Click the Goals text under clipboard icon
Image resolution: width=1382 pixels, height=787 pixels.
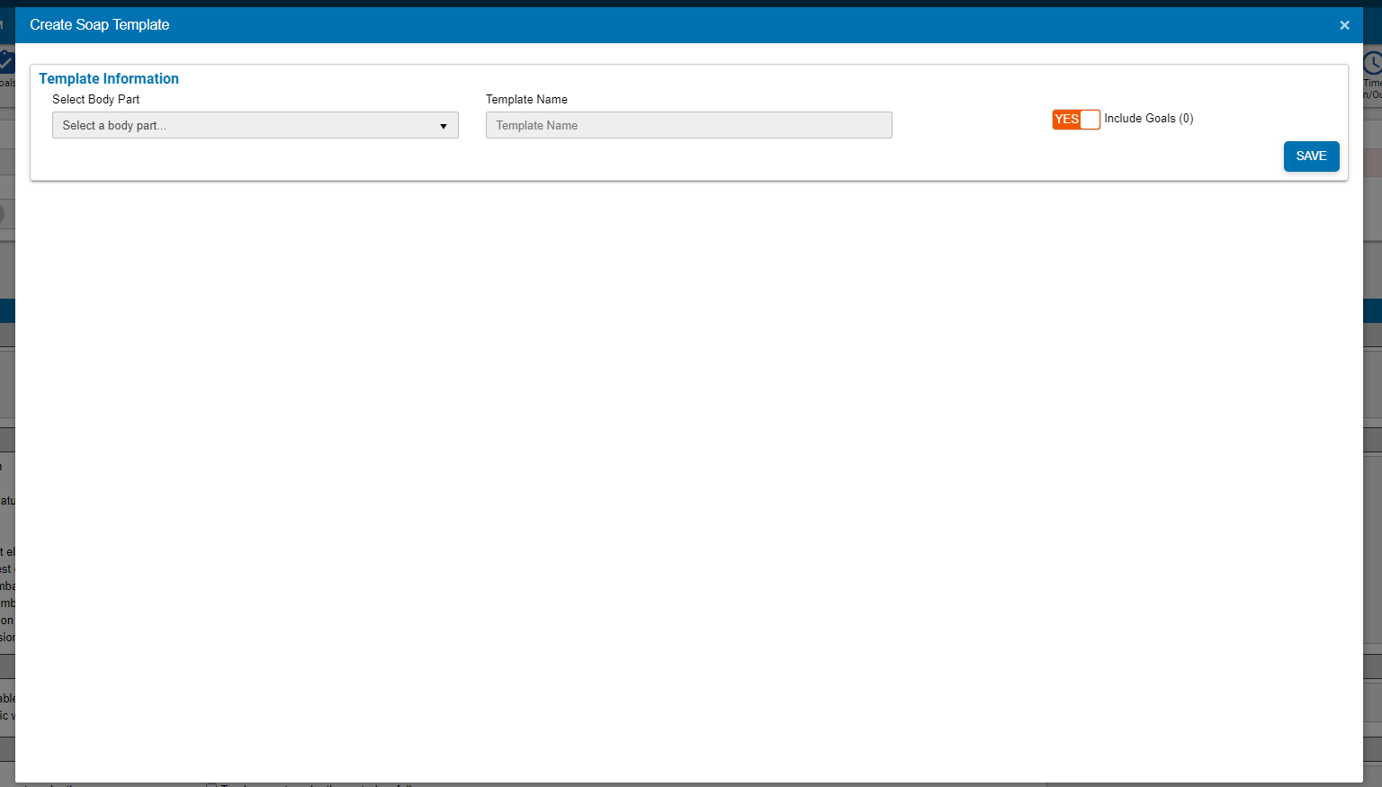pos(7,83)
